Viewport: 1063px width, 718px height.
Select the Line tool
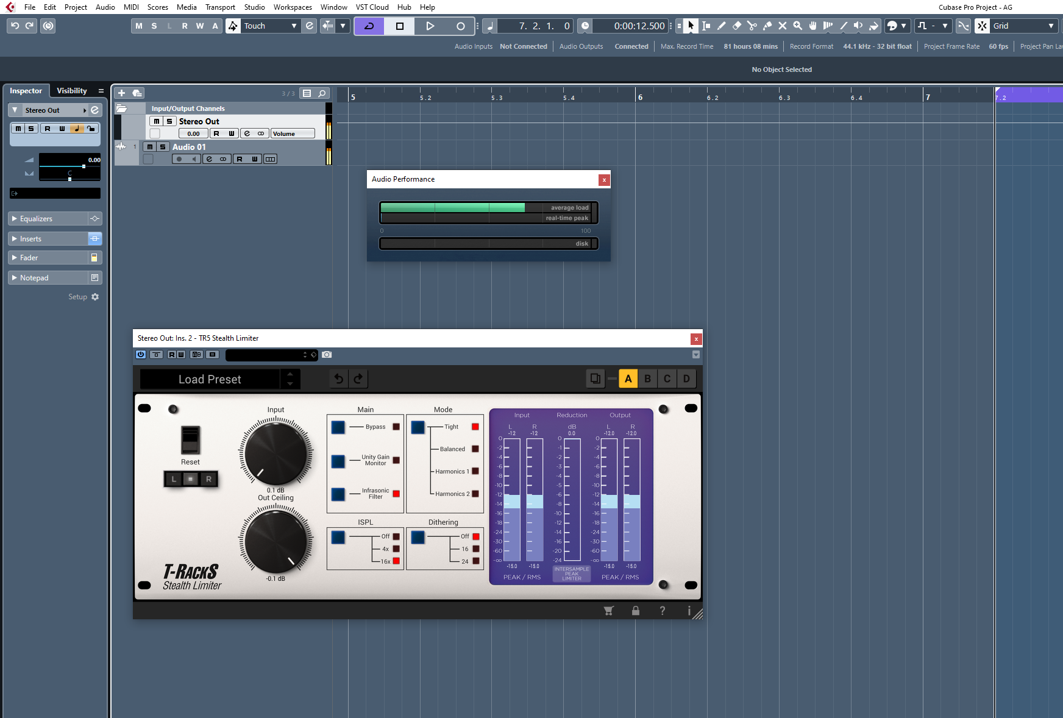click(843, 26)
